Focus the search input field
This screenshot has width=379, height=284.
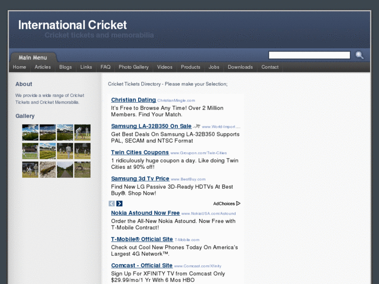pyautogui.click(x=309, y=55)
